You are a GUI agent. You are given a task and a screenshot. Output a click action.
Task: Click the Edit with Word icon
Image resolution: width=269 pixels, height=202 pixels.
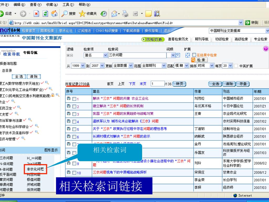click(135, 14)
